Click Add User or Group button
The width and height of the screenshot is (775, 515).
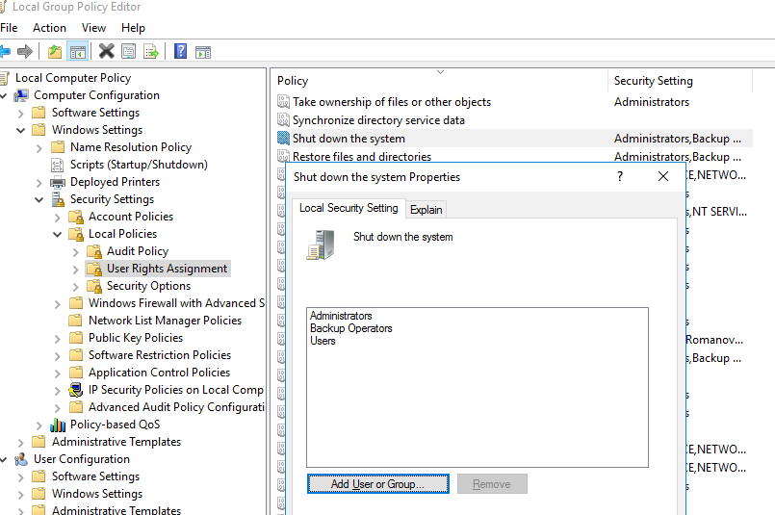pyautogui.click(x=378, y=484)
